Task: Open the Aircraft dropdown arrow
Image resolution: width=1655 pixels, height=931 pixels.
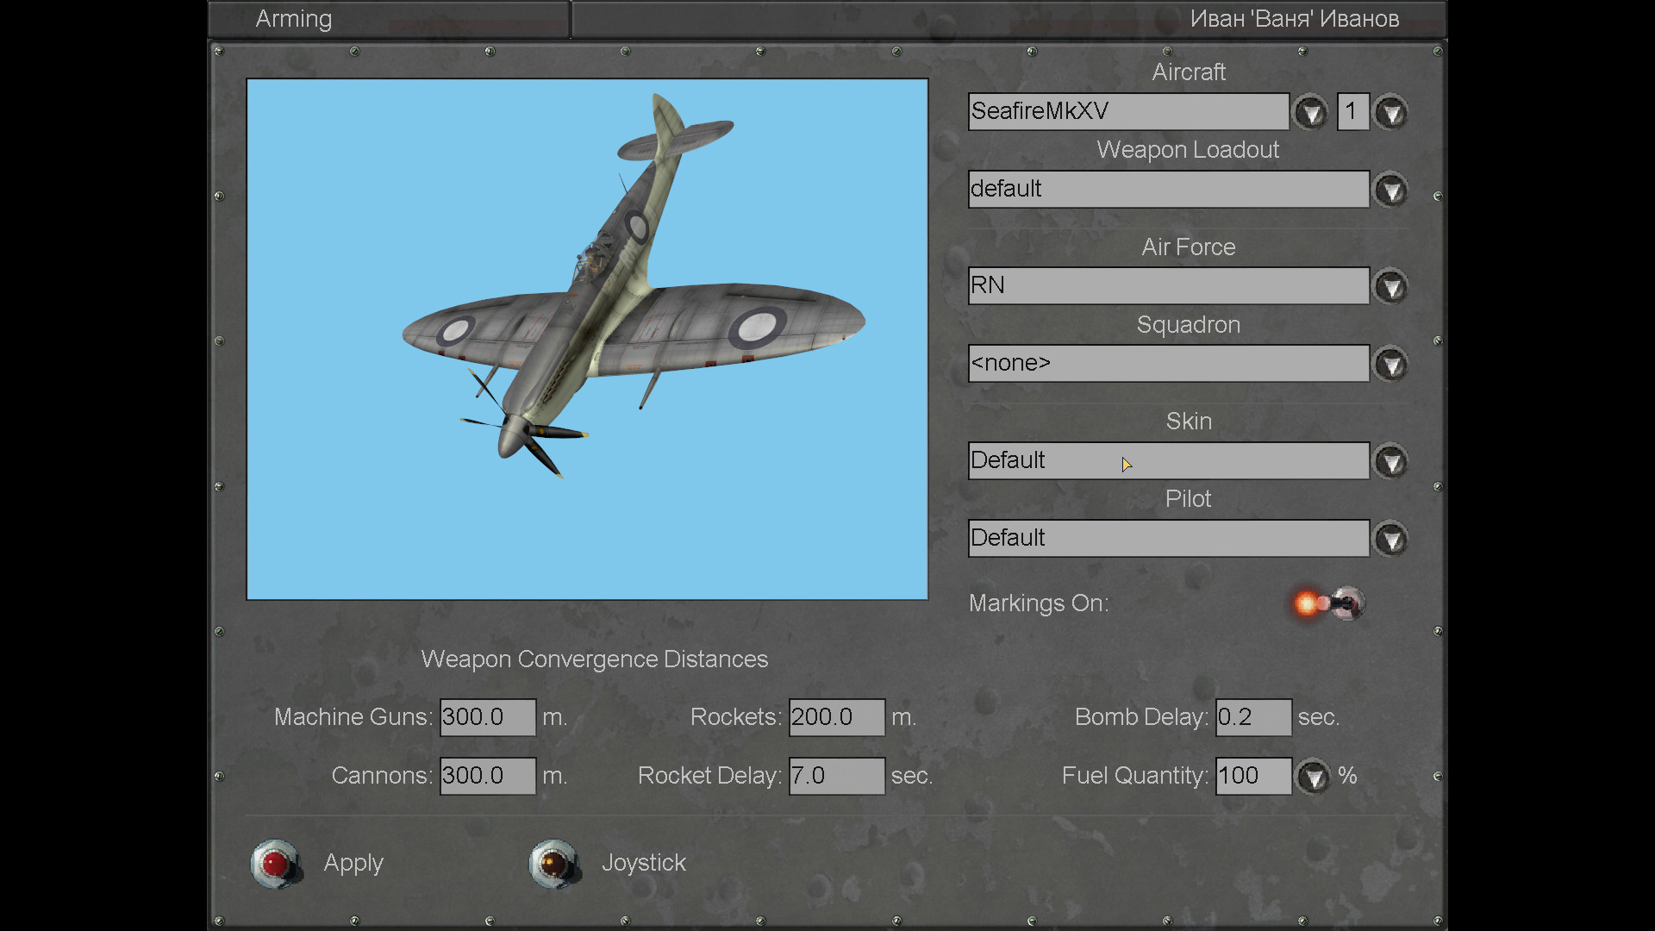Action: (x=1311, y=113)
